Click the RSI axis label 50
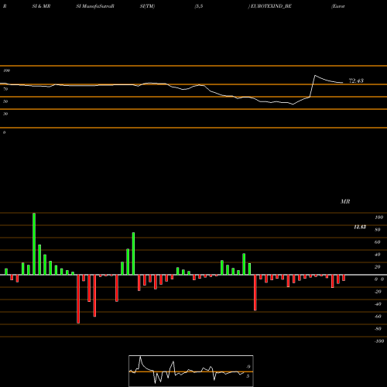This screenshot has width=387, height=387. 5,101
